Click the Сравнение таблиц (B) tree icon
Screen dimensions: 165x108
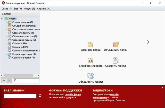(x=10, y=40)
